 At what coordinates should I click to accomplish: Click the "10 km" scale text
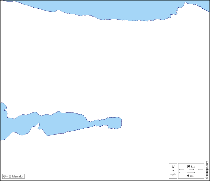click(x=191, y=166)
